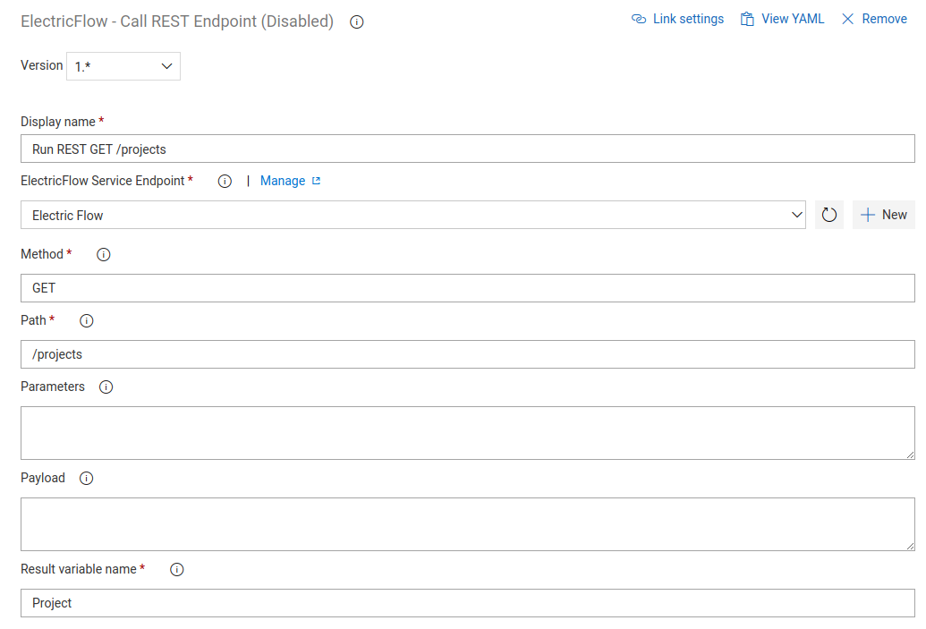Open View YAML
Viewport: 926px width, 629px height.
(783, 19)
